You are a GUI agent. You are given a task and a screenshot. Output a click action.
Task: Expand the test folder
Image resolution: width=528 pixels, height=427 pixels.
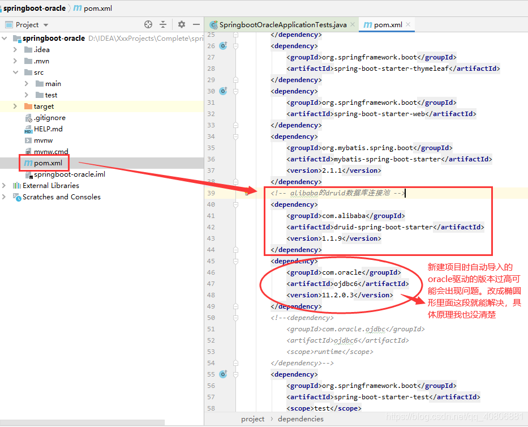pyautogui.click(x=27, y=95)
